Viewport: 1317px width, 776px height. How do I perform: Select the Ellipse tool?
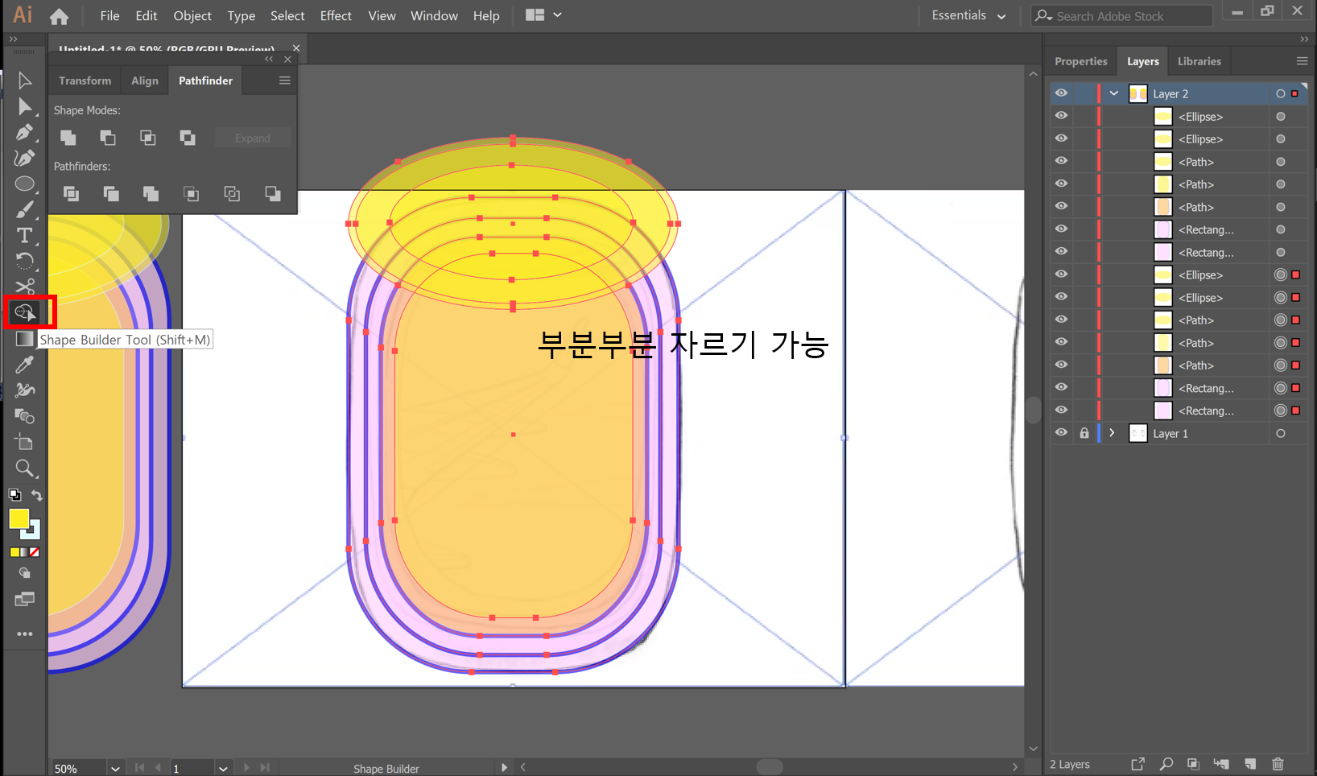pyautogui.click(x=24, y=184)
